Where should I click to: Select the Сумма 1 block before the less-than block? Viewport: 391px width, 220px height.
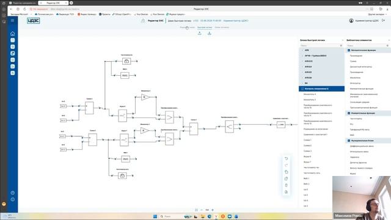(194, 129)
